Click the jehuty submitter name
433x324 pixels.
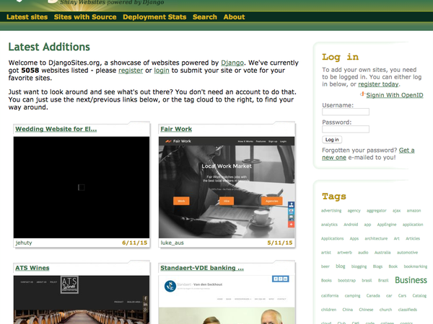coord(24,243)
